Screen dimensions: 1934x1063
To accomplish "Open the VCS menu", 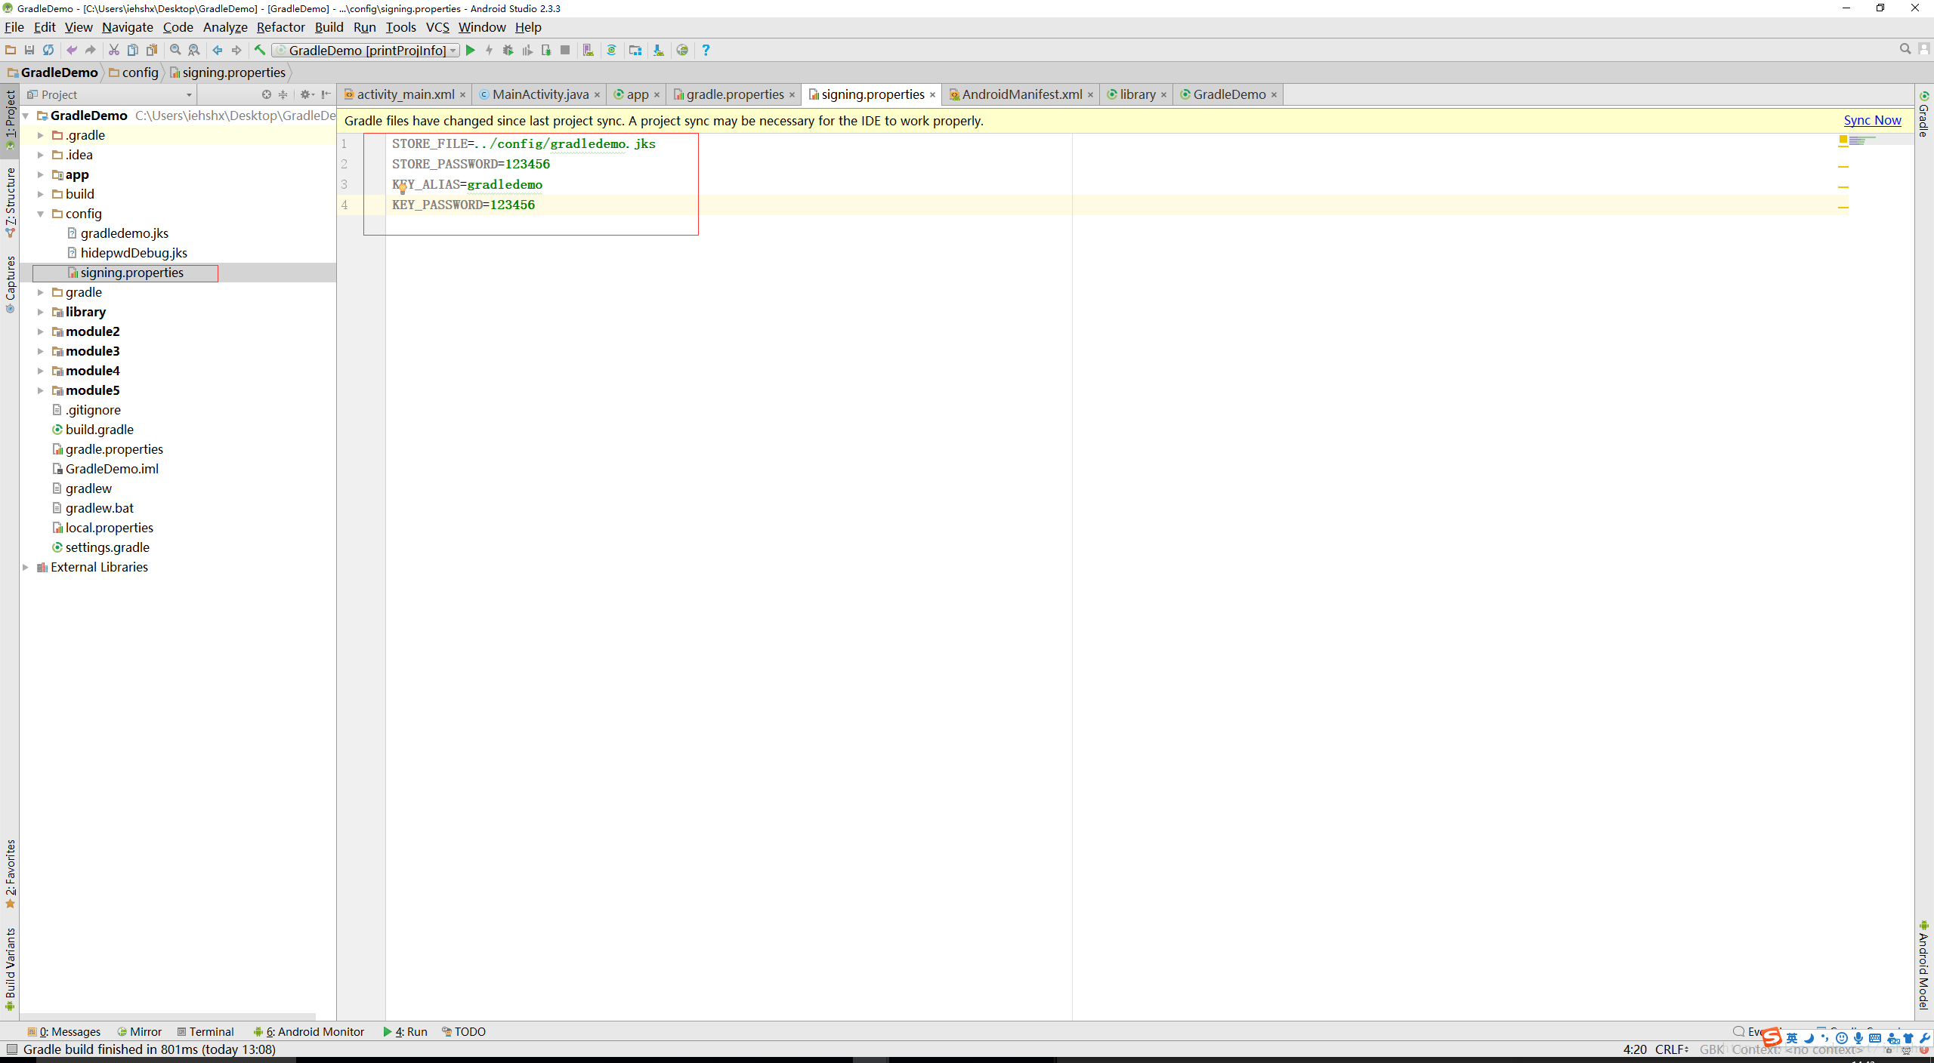I will click(437, 27).
